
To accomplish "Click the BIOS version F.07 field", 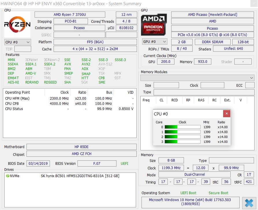I will (97, 163).
